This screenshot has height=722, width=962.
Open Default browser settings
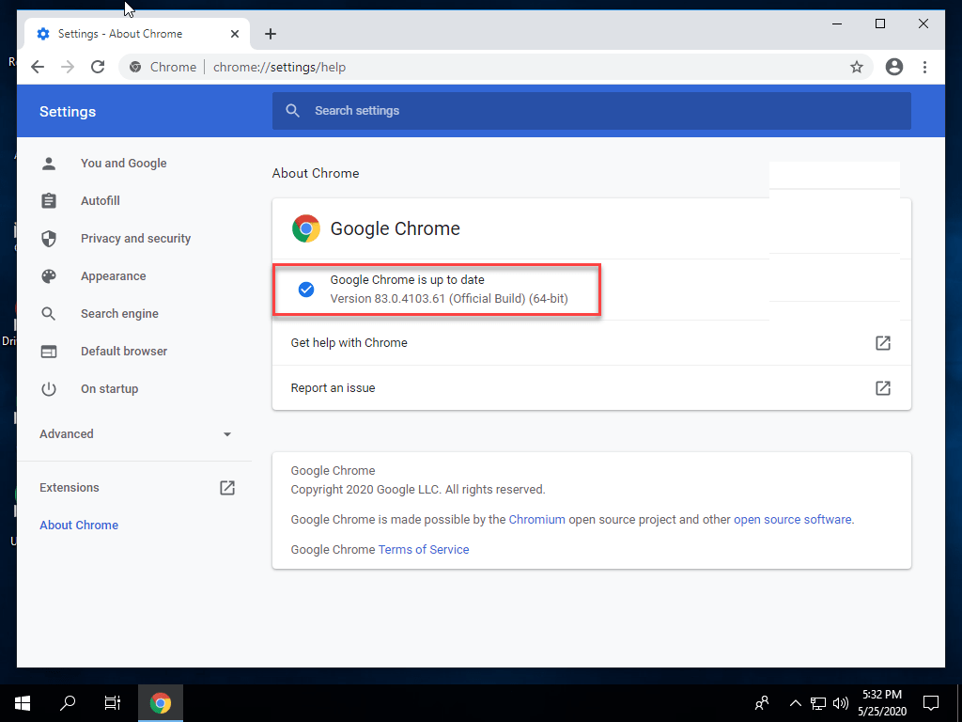[124, 352]
